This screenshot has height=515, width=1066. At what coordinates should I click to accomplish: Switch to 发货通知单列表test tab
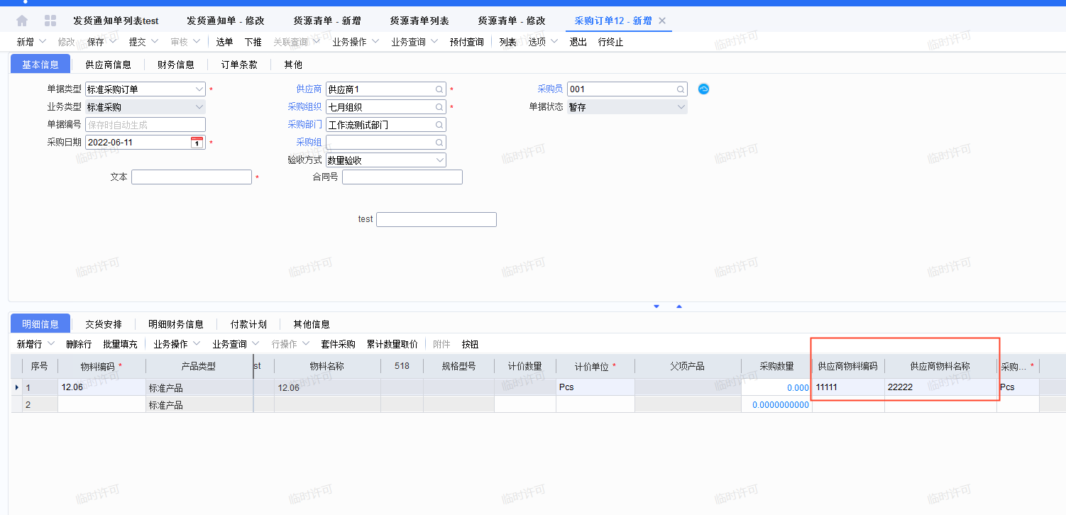pos(116,21)
